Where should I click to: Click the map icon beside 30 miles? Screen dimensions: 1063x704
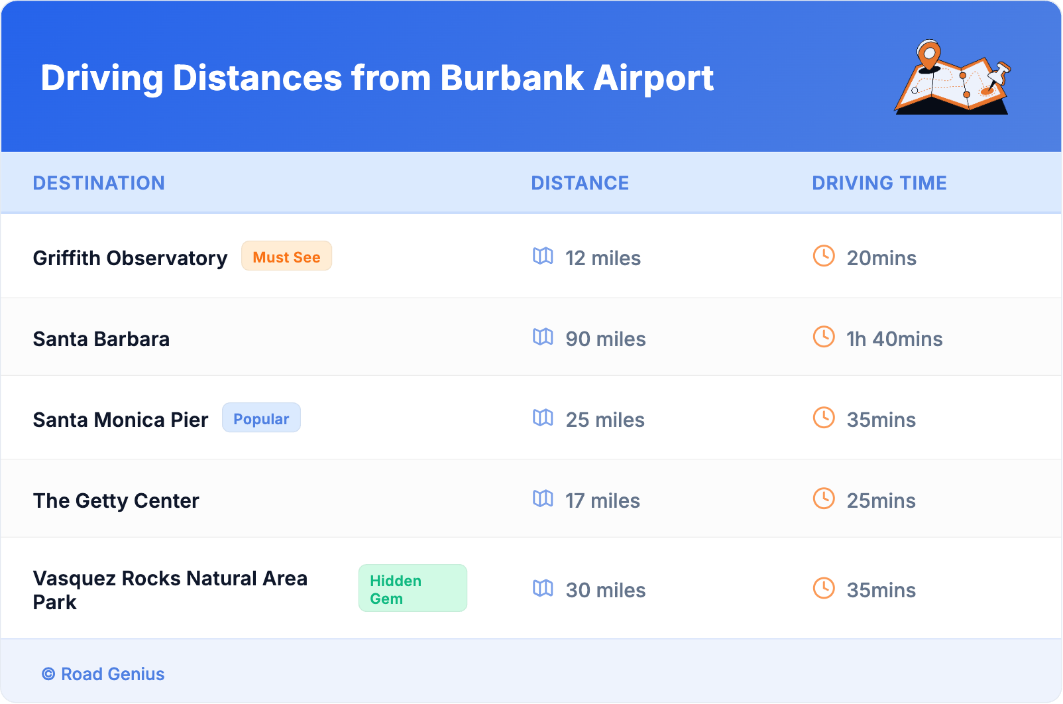point(543,588)
